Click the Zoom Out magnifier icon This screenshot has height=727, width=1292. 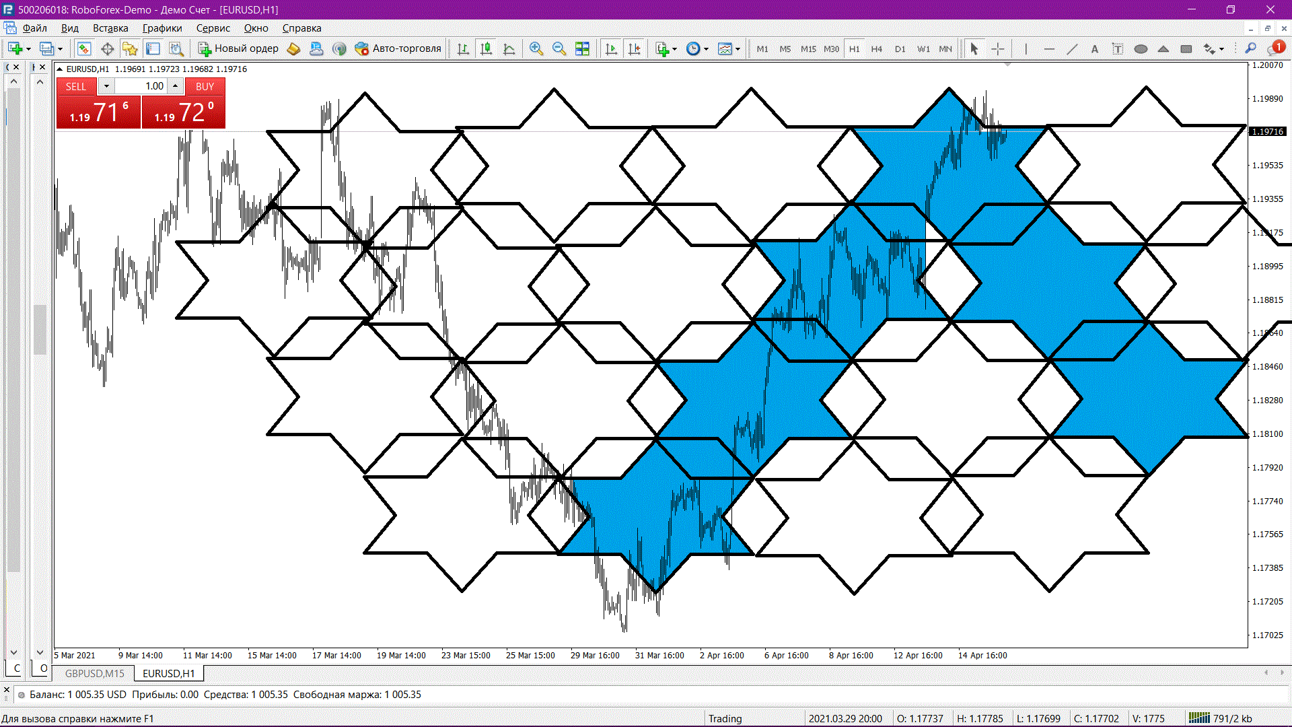pos(559,48)
